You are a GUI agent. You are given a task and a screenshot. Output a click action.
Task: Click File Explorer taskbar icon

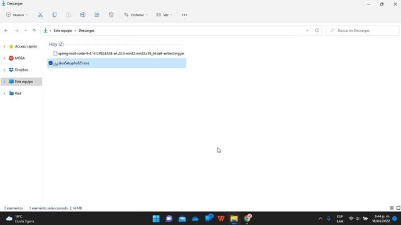234,219
